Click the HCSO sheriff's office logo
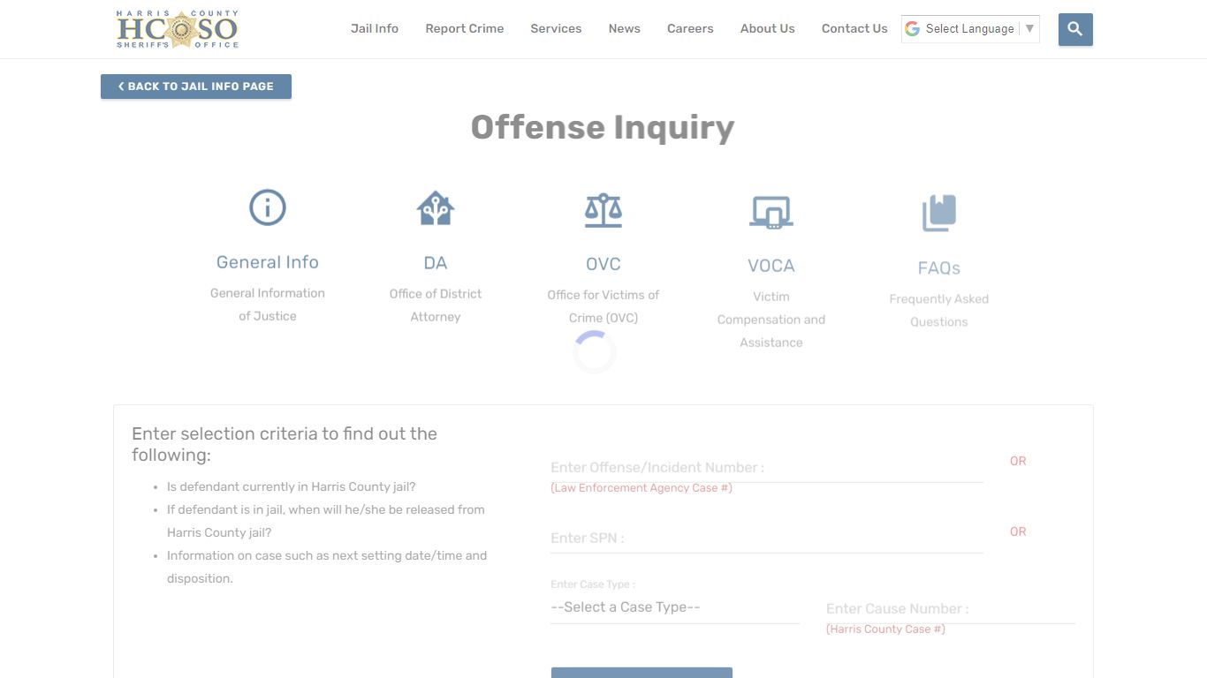 point(177,28)
